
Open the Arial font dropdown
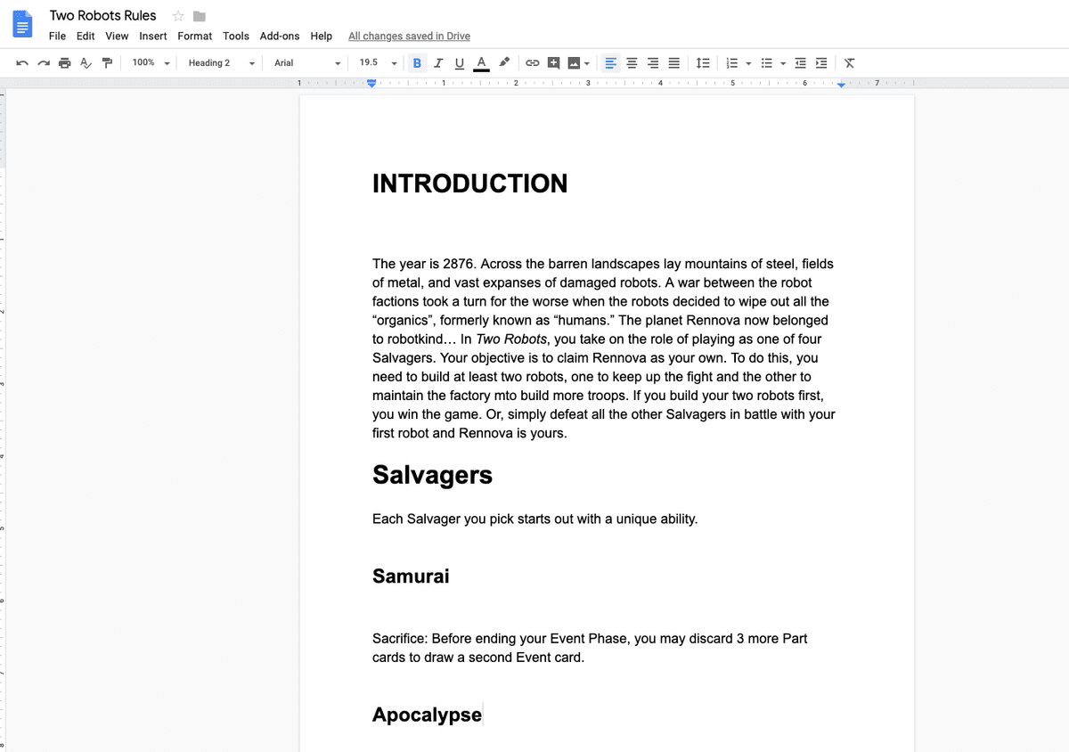(x=307, y=63)
